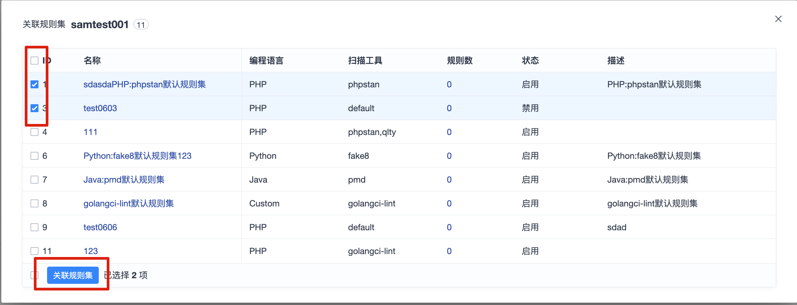The image size is (797, 305).
Task: Check the golangci-lint row checkbox
Action: pyautogui.click(x=34, y=203)
